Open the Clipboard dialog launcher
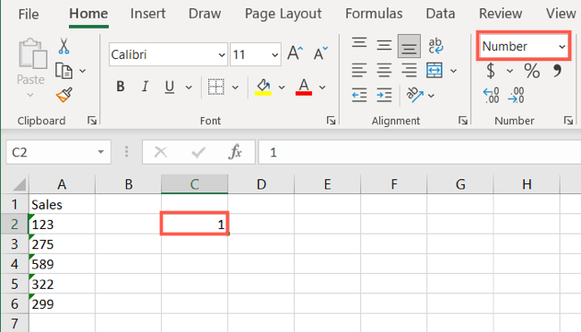The image size is (581, 332). click(91, 120)
